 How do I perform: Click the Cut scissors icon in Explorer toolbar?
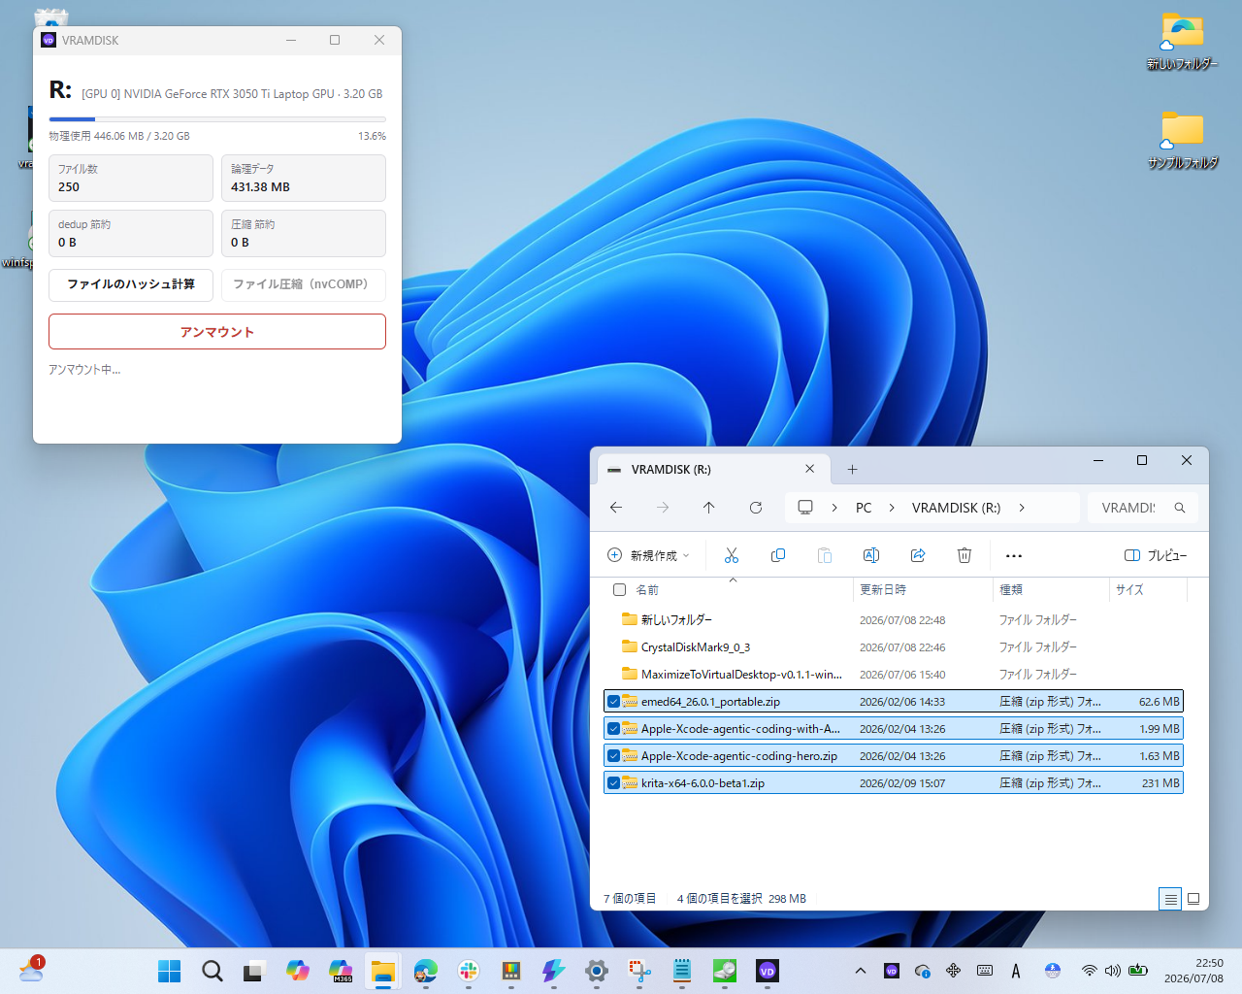[732, 555]
